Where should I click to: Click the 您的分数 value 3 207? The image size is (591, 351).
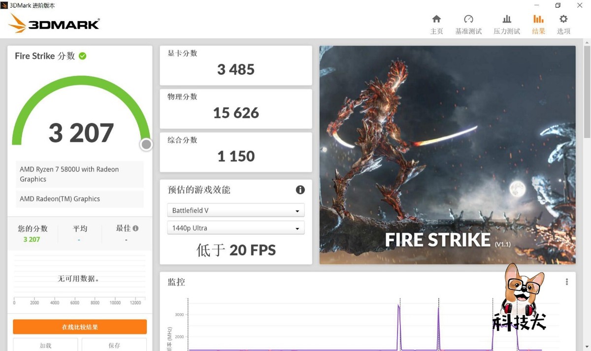pos(32,239)
